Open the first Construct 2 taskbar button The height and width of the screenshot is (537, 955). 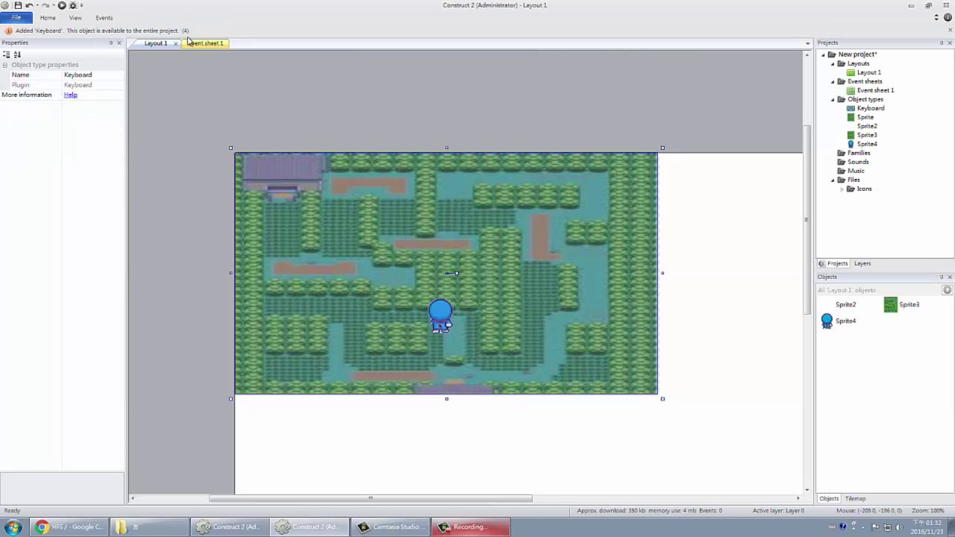(x=230, y=527)
